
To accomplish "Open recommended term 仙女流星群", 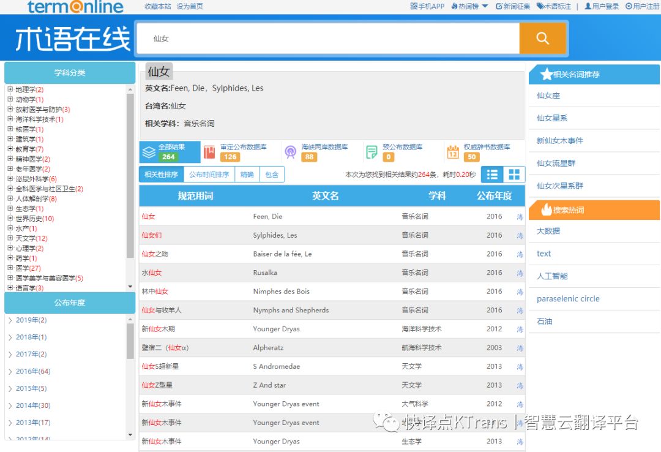I will [x=556, y=164].
